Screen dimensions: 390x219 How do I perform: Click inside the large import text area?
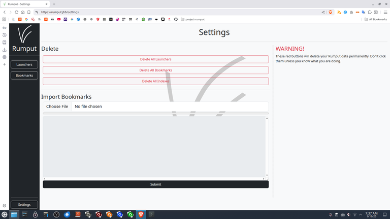click(154, 147)
